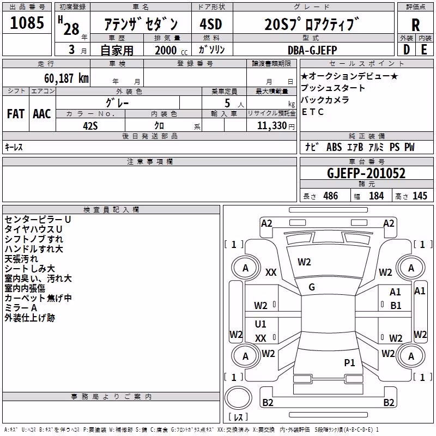Click inspector note シフトノブすれ
This screenshot has width=436, height=436.
coord(34,239)
